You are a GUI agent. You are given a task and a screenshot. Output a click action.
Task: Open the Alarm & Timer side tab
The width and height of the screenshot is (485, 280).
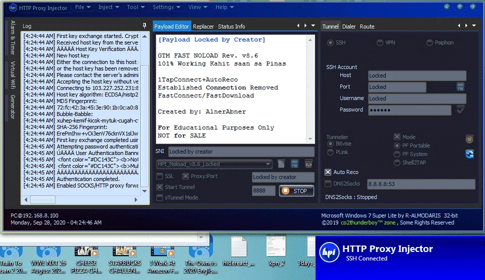point(13,37)
